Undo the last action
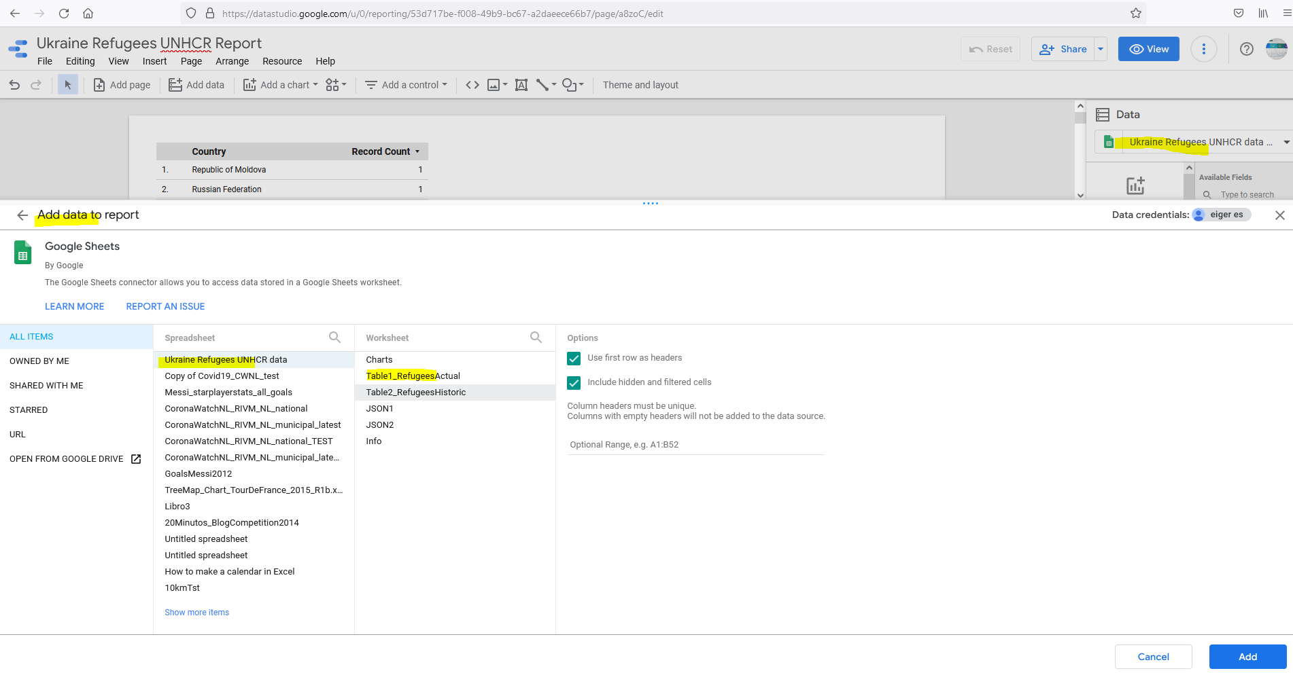The height and width of the screenshot is (673, 1293). click(14, 85)
